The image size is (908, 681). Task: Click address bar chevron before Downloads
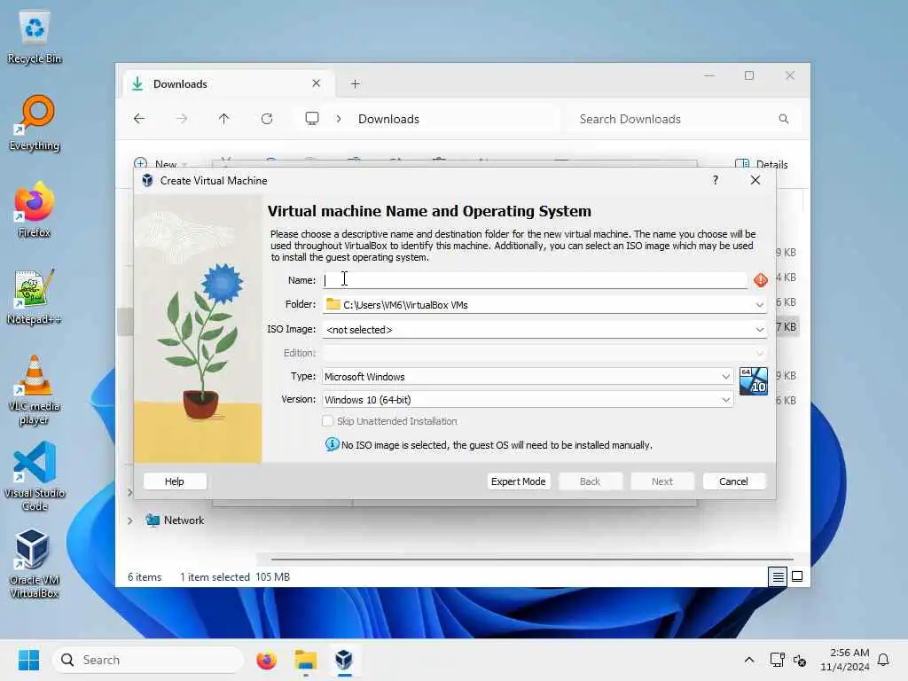point(338,119)
